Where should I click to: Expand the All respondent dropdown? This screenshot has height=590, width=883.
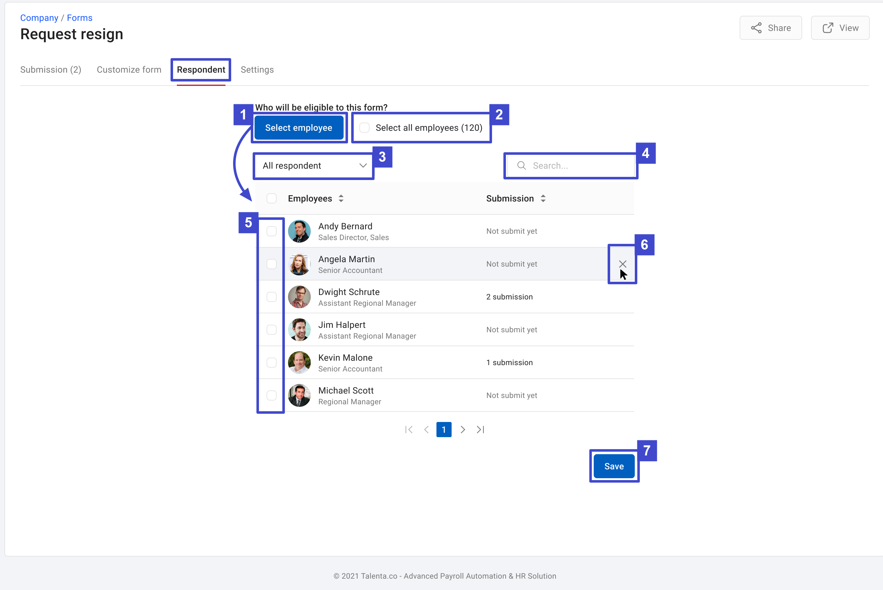click(x=314, y=166)
